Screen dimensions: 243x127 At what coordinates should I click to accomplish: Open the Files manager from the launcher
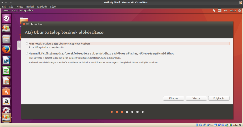click(6, 39)
